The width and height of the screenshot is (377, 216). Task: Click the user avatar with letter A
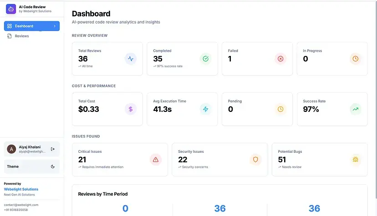click(x=11, y=149)
